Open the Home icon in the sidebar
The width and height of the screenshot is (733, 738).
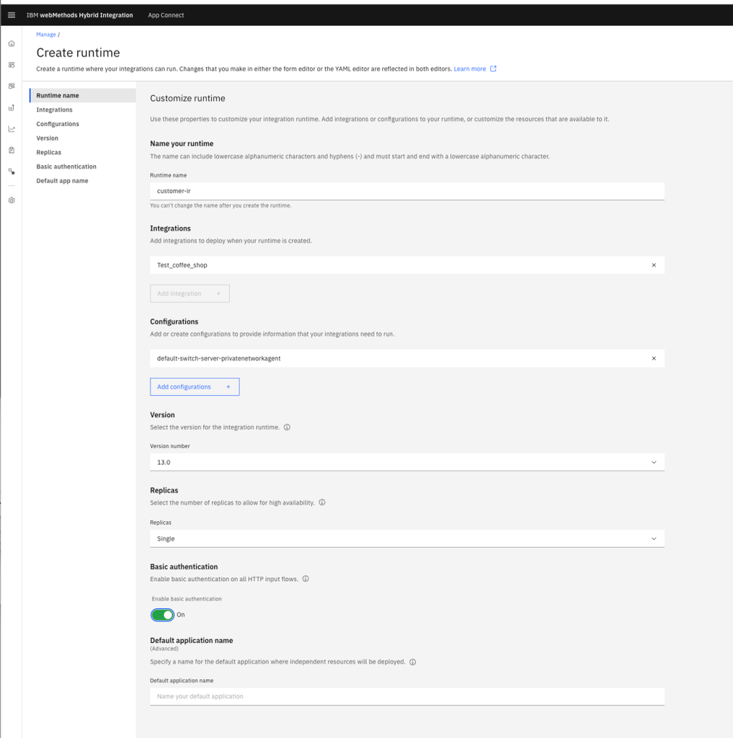tap(11, 43)
